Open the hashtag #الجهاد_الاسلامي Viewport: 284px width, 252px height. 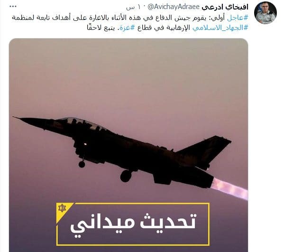220,28
